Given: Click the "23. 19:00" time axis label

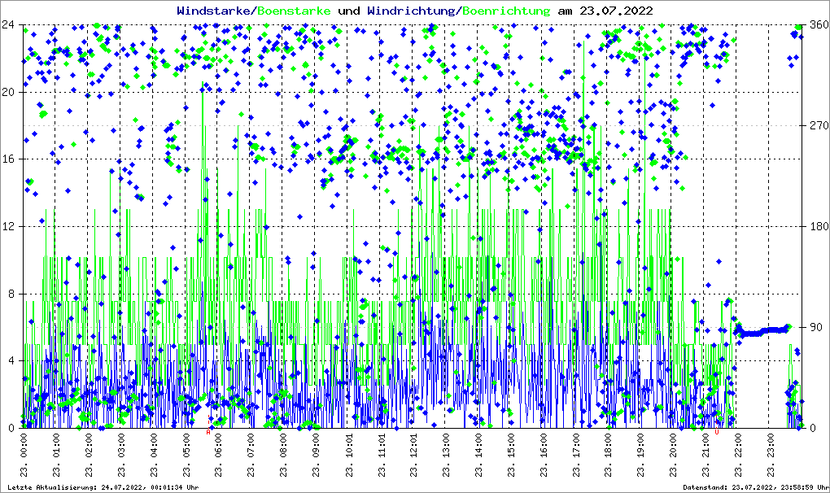Looking at the screenshot, I should [641, 455].
